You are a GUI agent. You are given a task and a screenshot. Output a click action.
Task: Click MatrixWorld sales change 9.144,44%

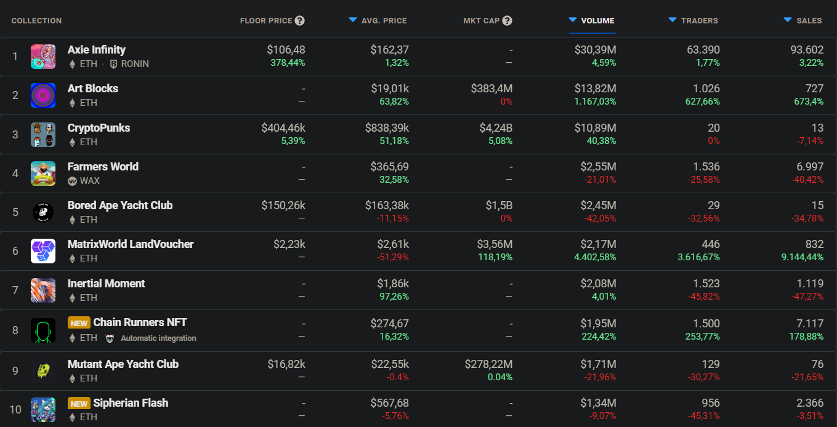tap(803, 257)
